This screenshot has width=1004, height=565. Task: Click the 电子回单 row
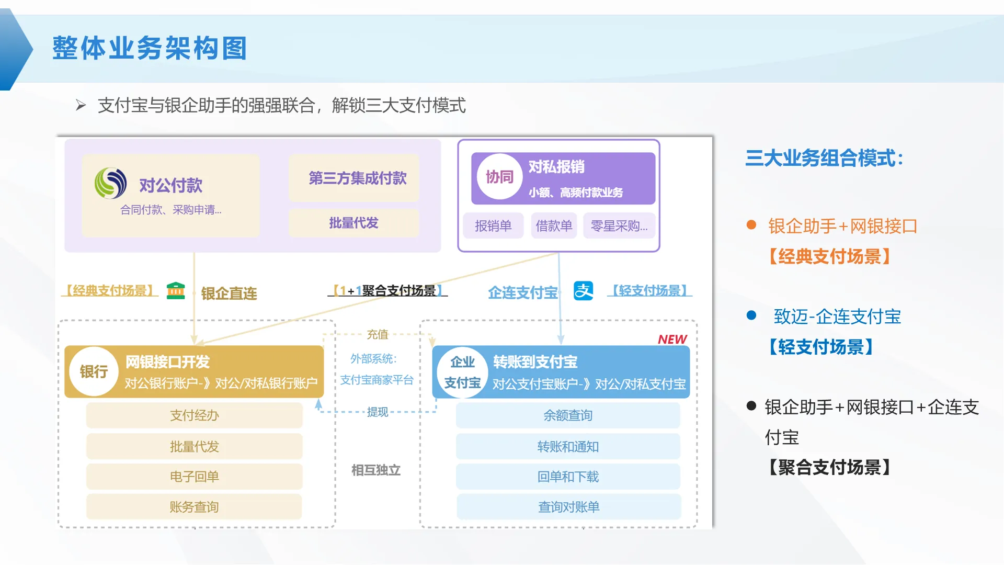tap(195, 477)
